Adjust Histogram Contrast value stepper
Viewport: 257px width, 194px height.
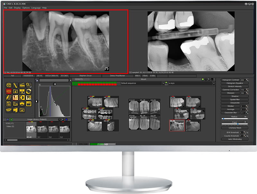[x=247, y=80]
